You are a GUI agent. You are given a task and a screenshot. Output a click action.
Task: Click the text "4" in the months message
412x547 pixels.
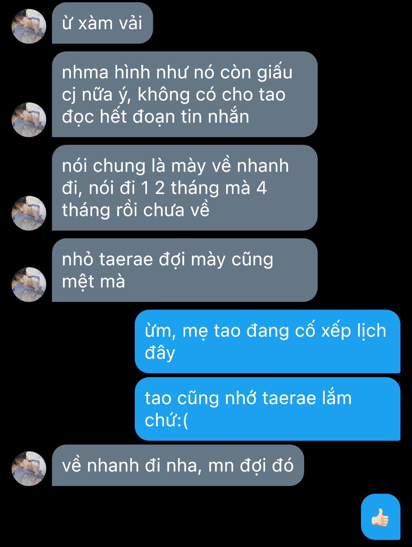click(x=262, y=188)
